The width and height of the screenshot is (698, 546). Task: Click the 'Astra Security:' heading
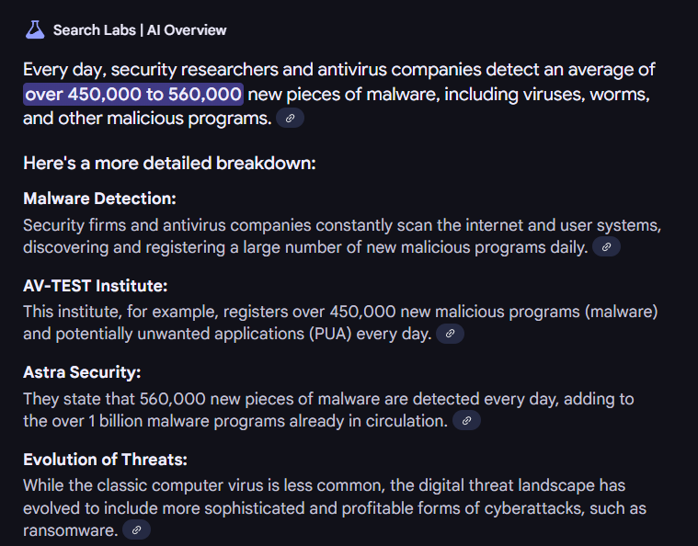click(82, 372)
